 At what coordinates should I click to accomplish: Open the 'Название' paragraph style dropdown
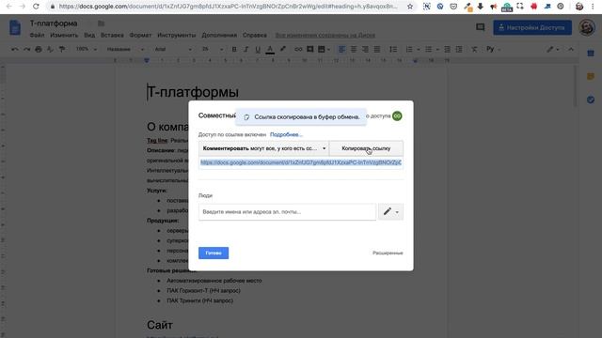[125, 49]
